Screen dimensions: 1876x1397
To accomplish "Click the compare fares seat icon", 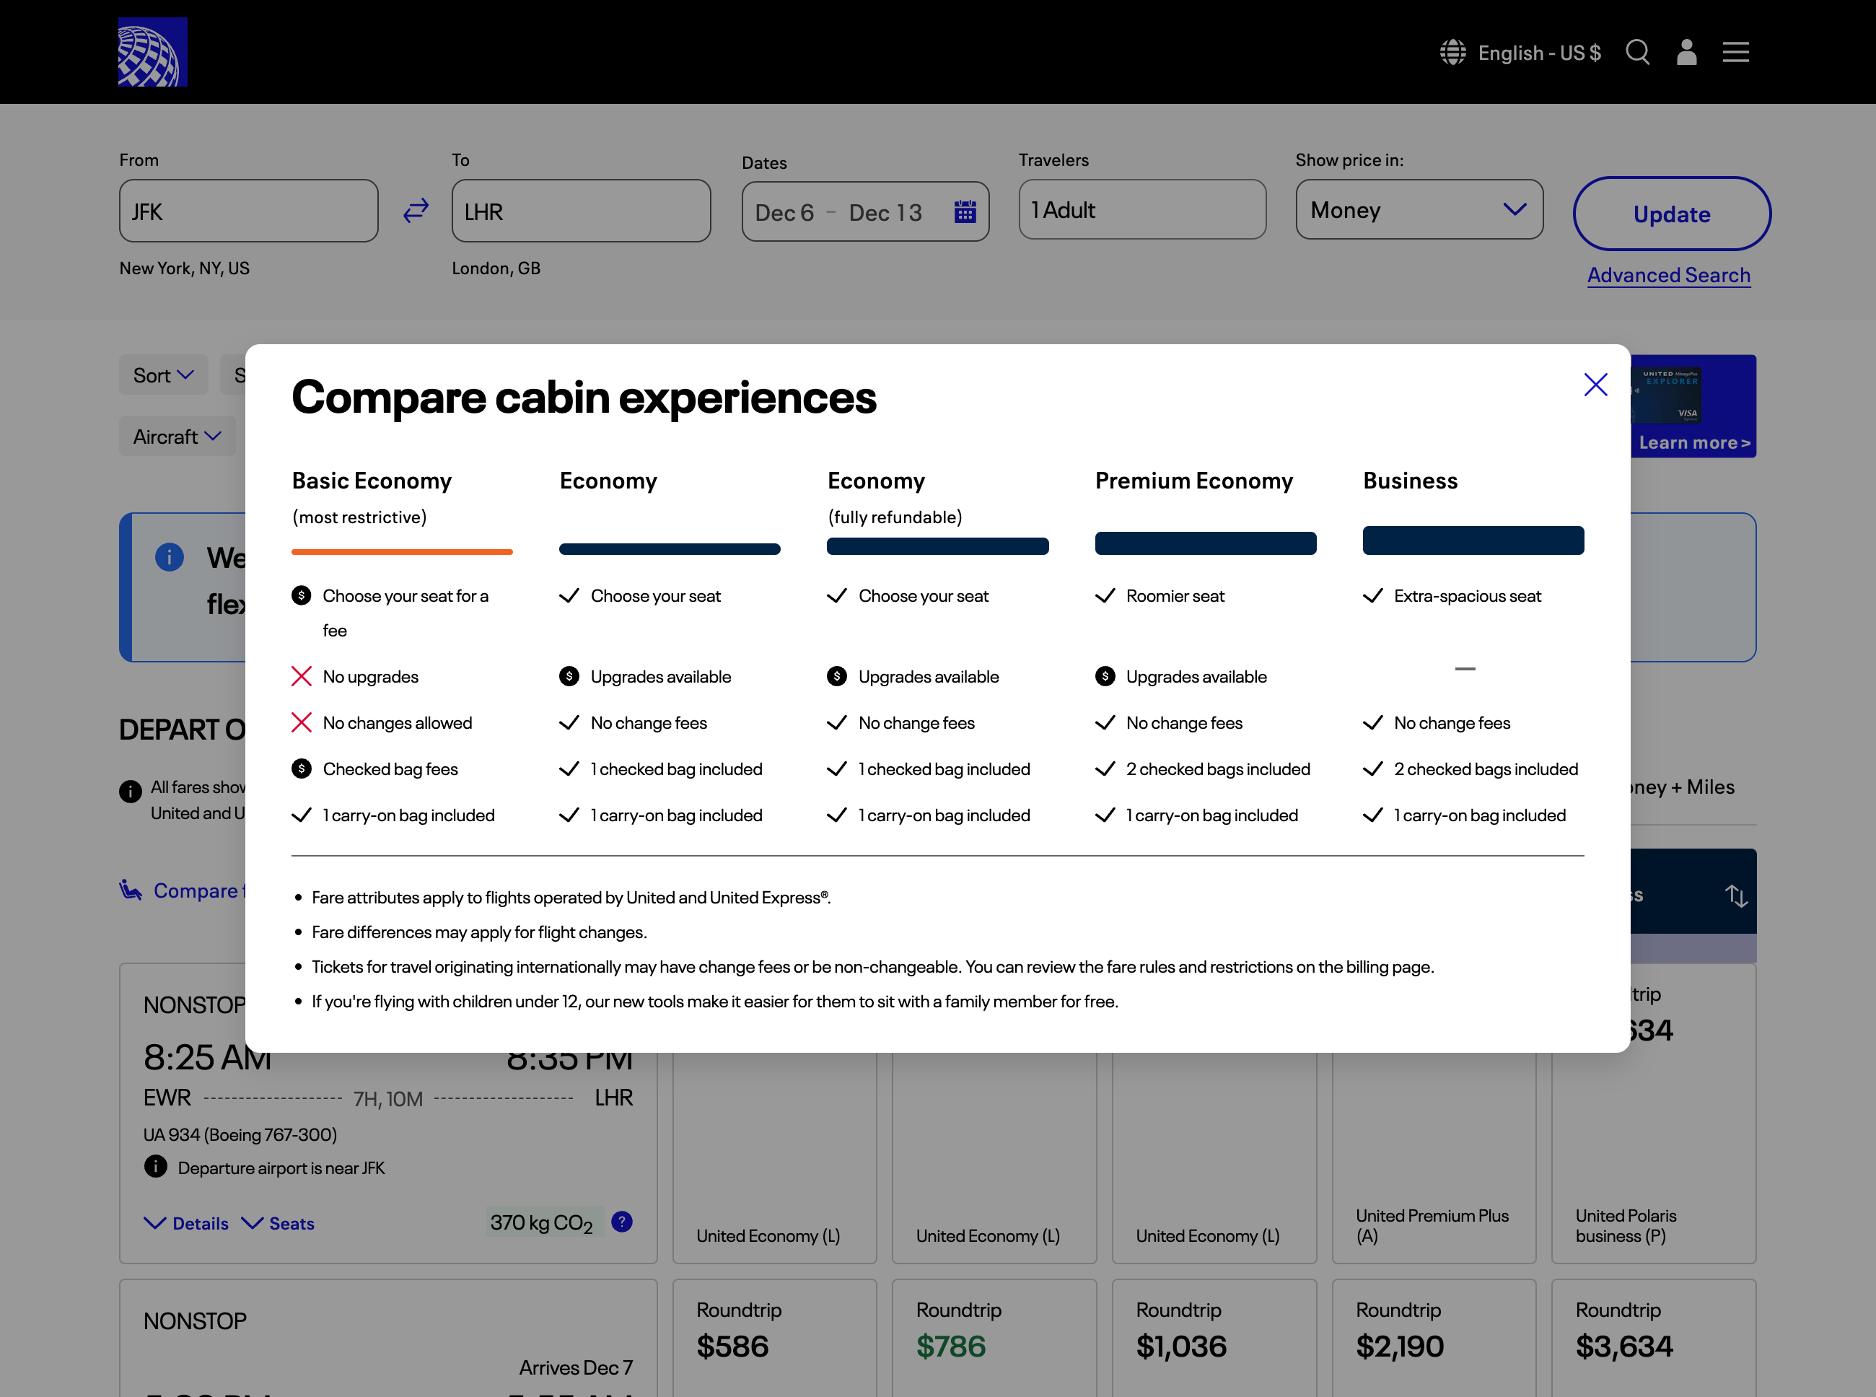I will 131,890.
